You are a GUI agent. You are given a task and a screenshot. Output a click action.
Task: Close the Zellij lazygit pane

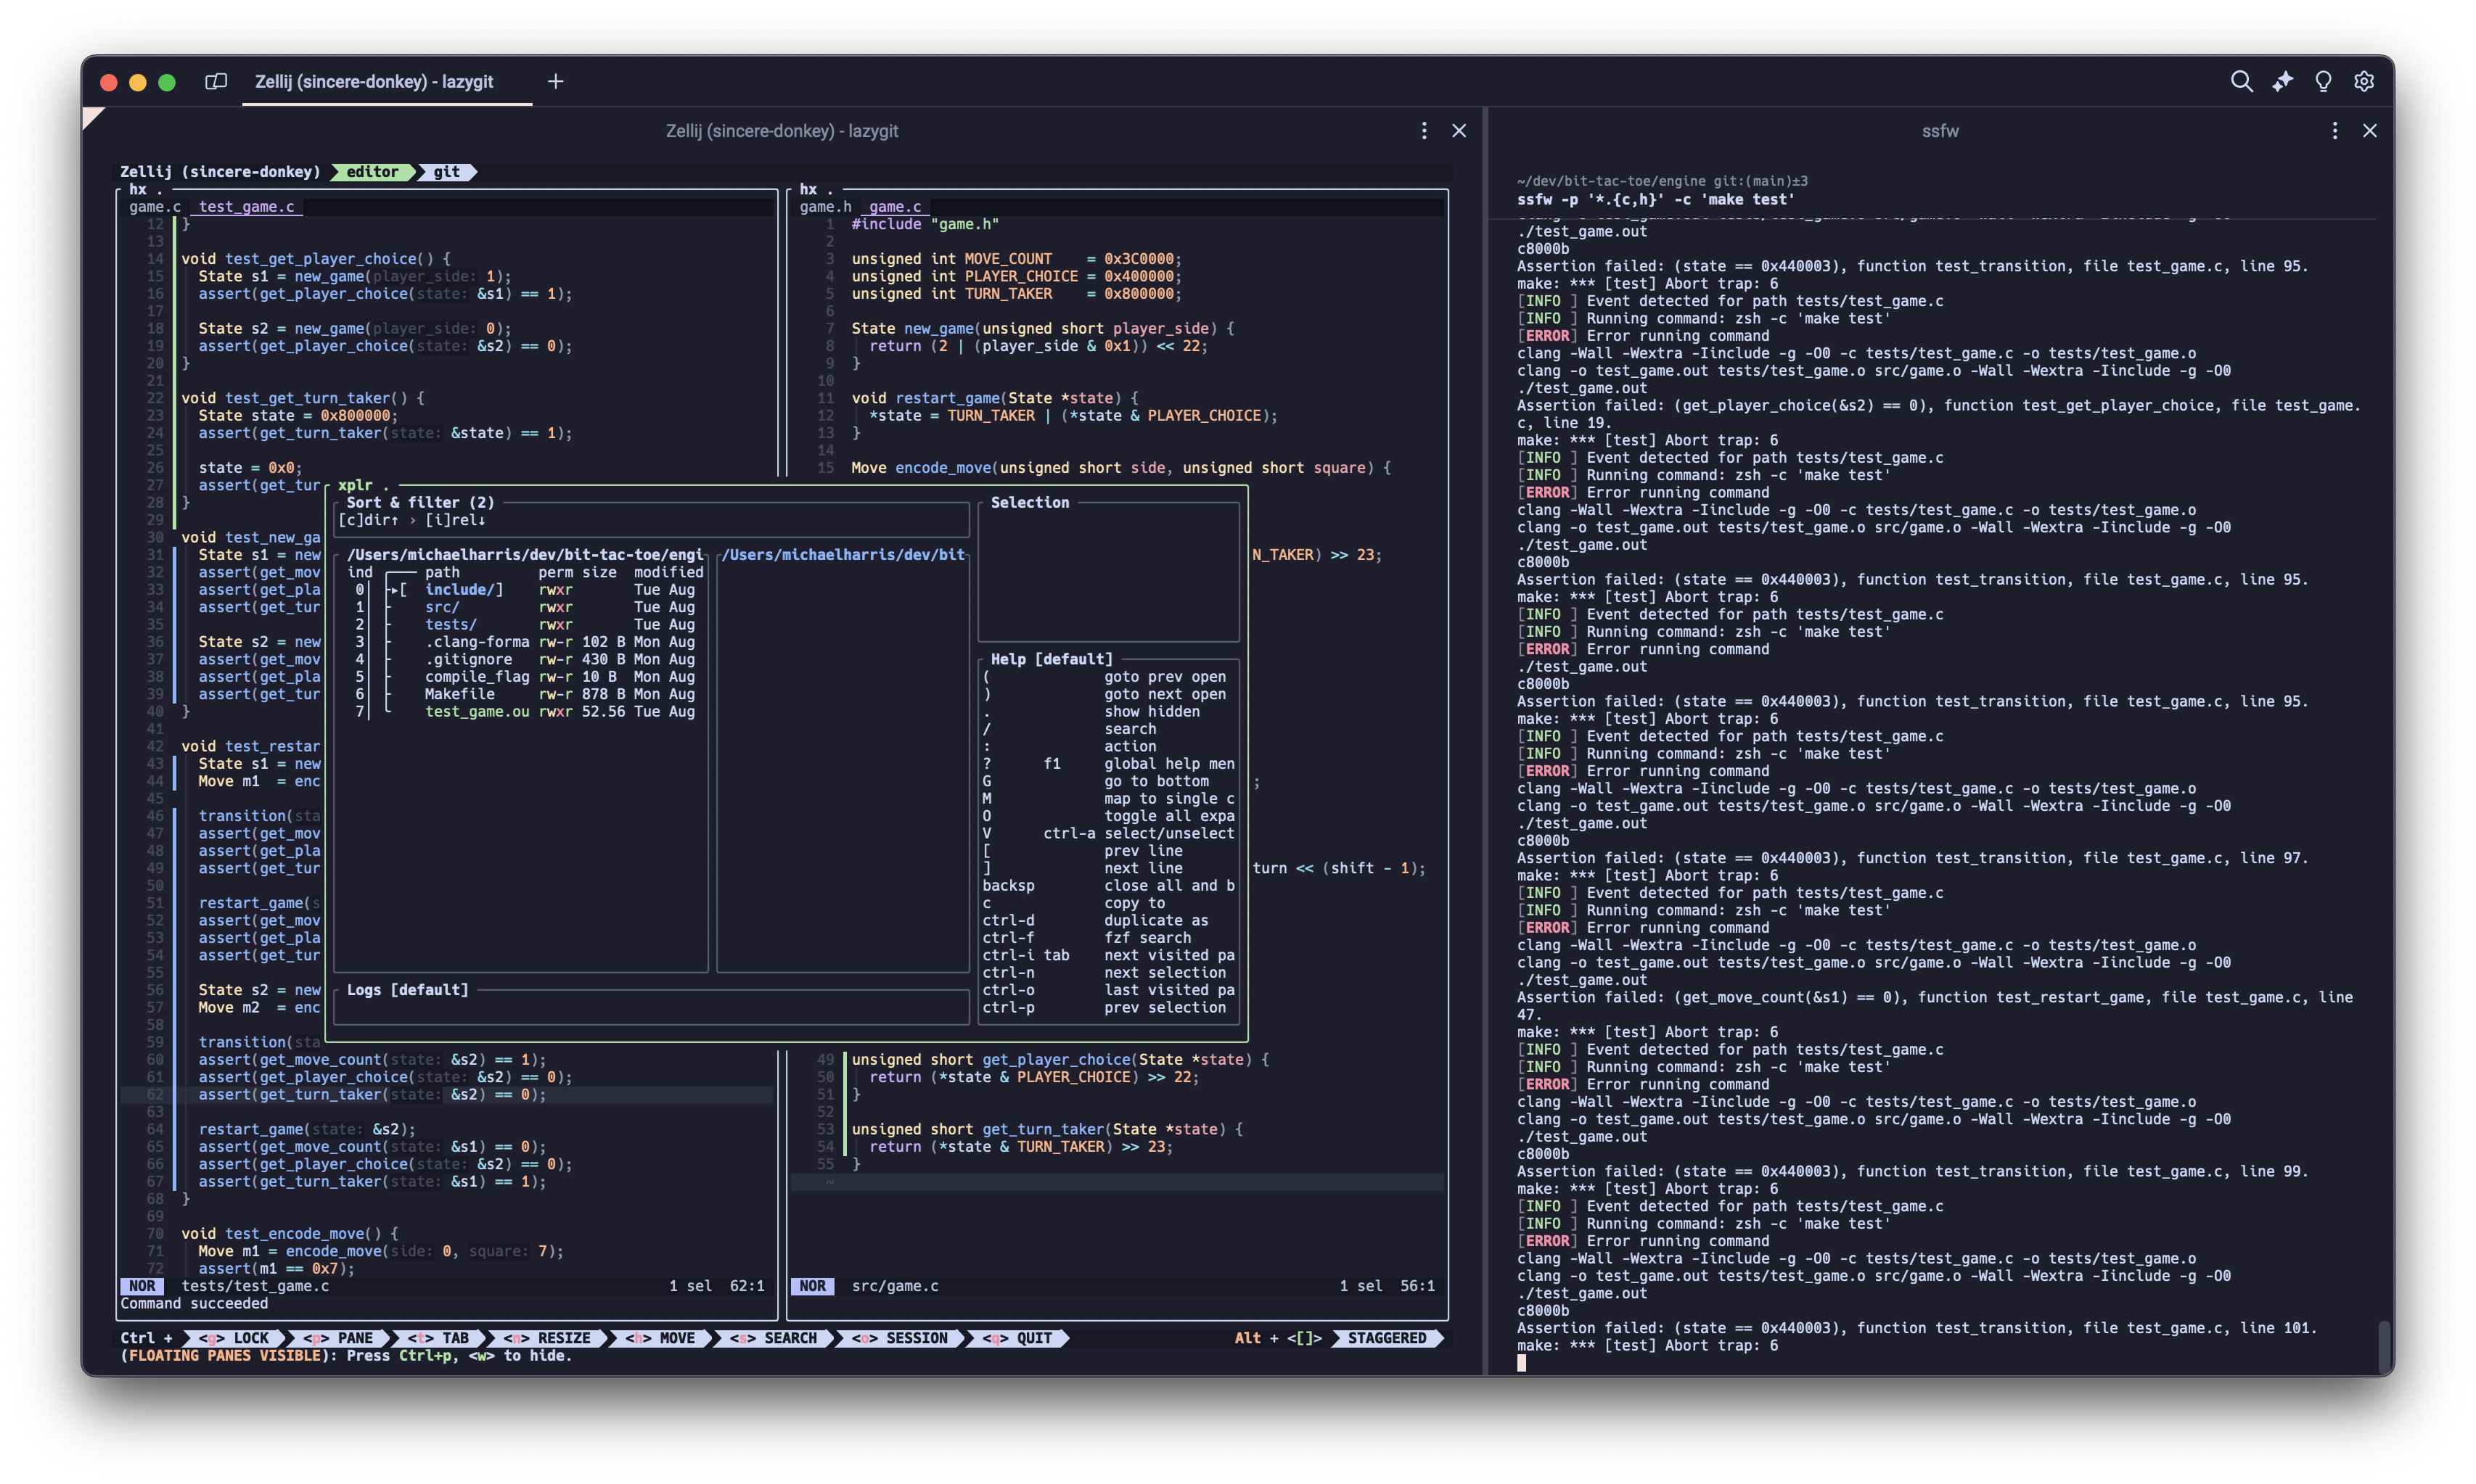point(1459,131)
